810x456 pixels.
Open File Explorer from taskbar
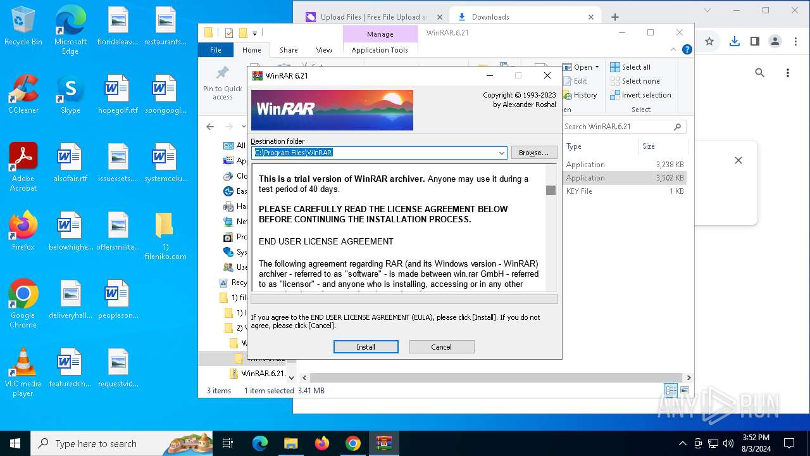pos(290,443)
